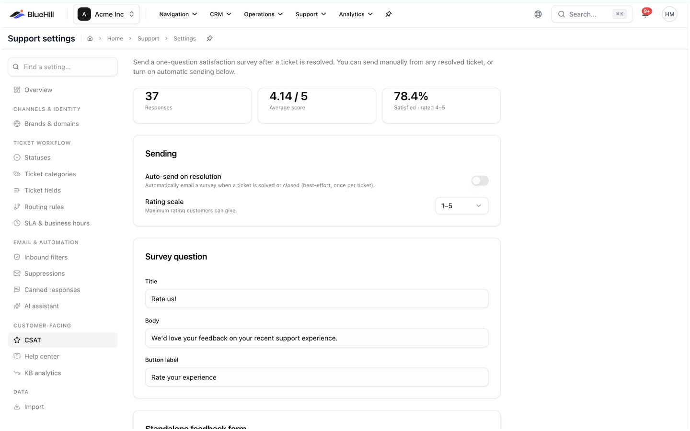This screenshot has height=431, width=690.
Task: Click the 37 Responses stat card
Action: 192,105
